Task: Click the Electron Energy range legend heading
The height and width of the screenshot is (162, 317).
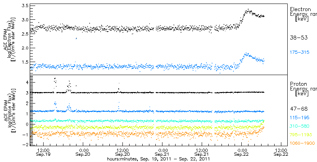Action: click(x=303, y=14)
